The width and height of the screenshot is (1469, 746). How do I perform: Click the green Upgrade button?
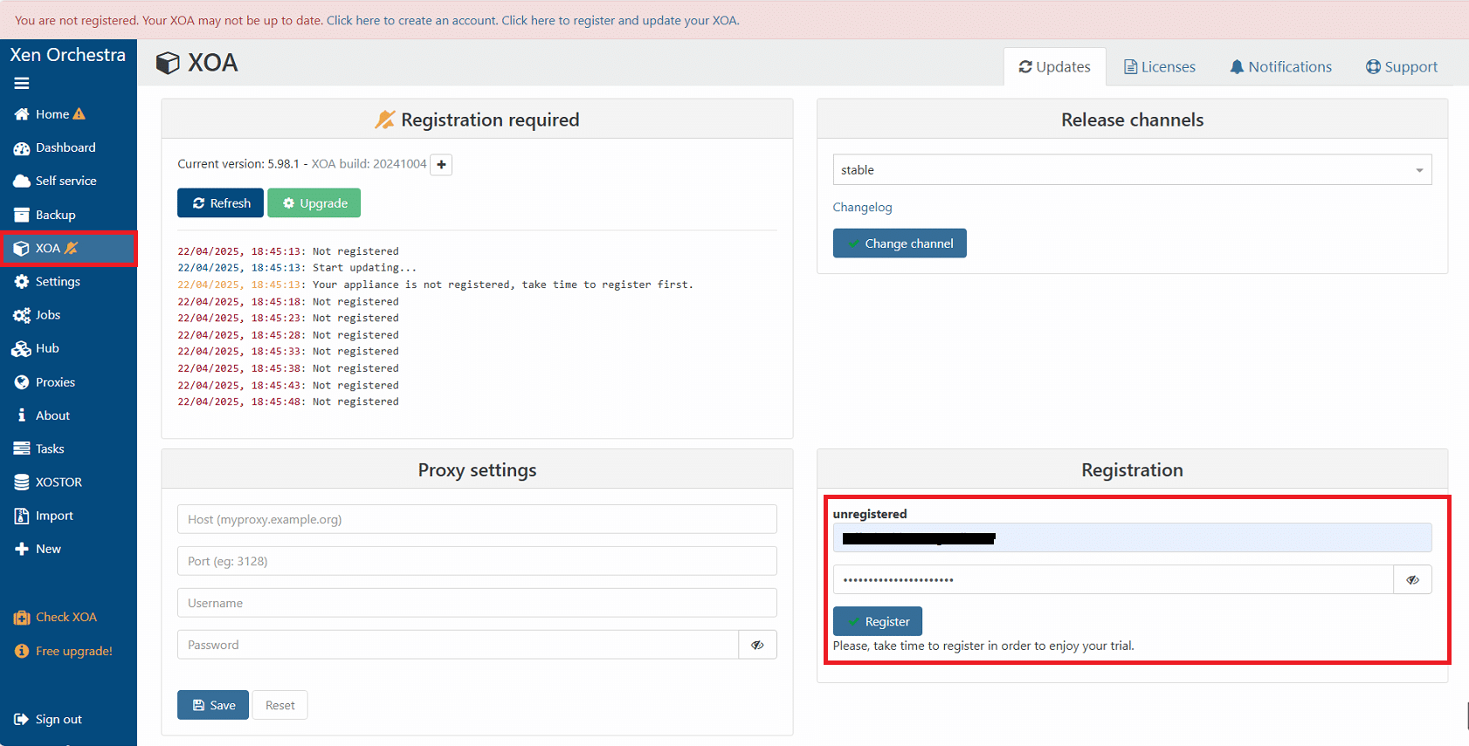pyautogui.click(x=314, y=203)
